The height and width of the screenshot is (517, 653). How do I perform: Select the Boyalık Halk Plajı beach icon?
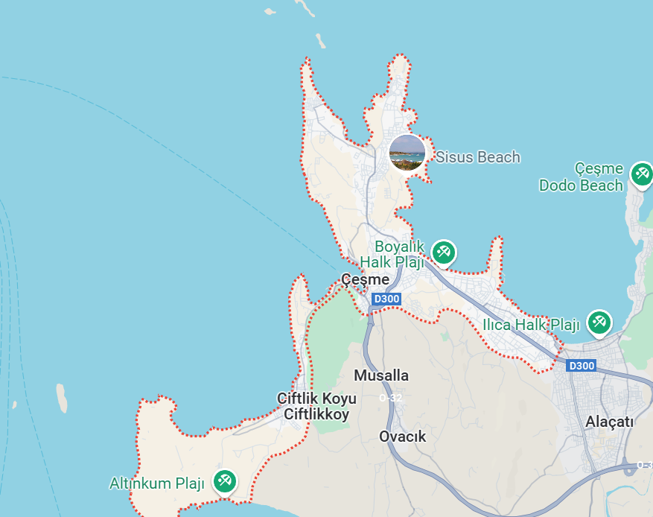click(444, 253)
